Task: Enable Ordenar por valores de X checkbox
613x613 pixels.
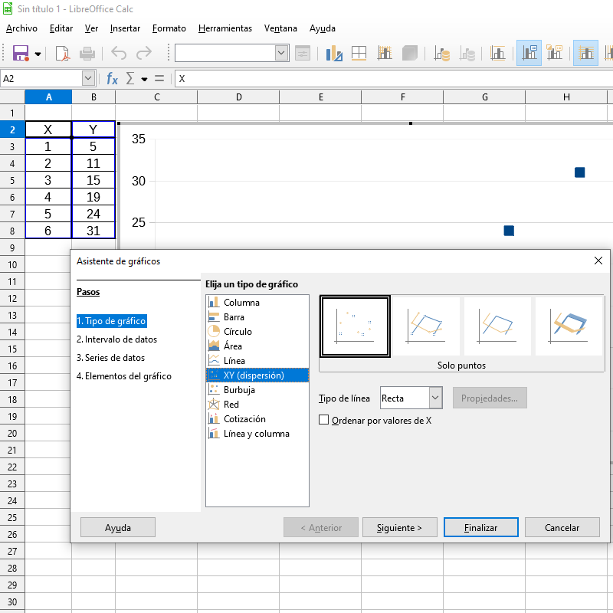Action: pyautogui.click(x=324, y=420)
